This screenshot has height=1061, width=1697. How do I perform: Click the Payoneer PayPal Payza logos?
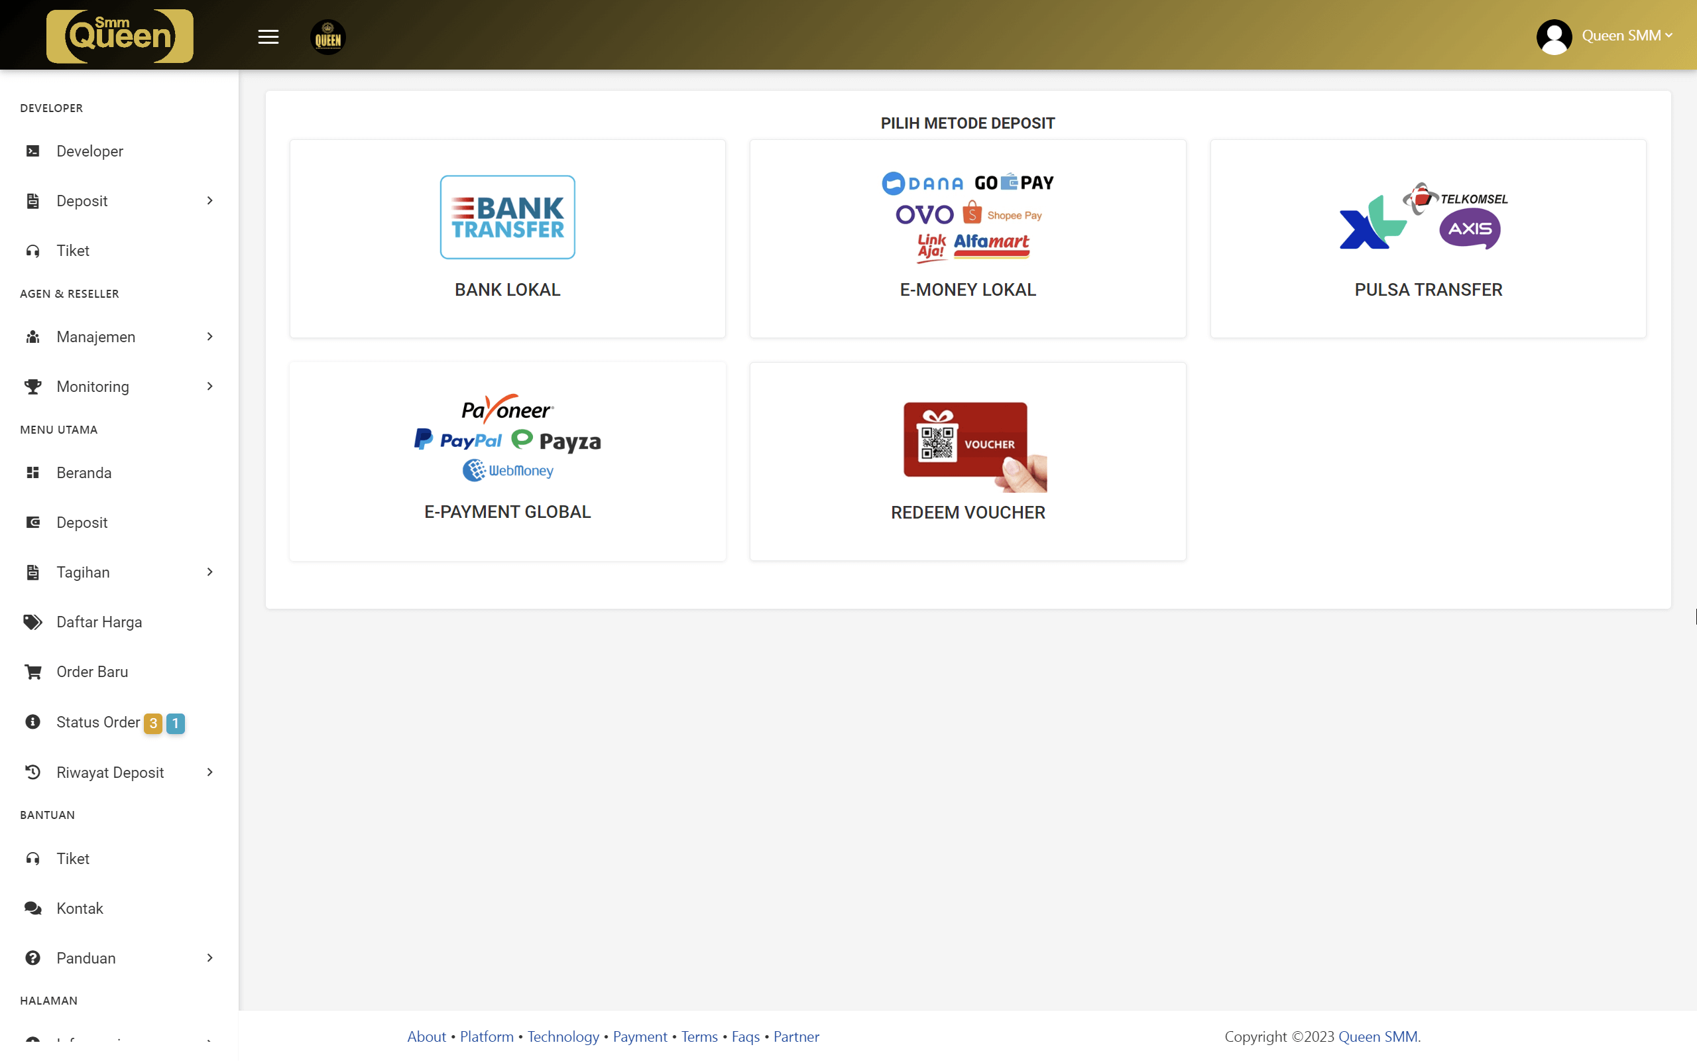click(x=508, y=438)
